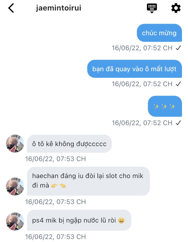Tap 'ps4 mik bị ngập nước lũ rồi' message
The width and height of the screenshot is (188, 242).
79,220
